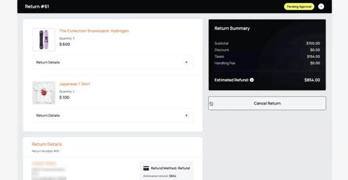Viewport: 348px width, 180px height.
Task: Click the Return Summary heading
Action: 232,28
